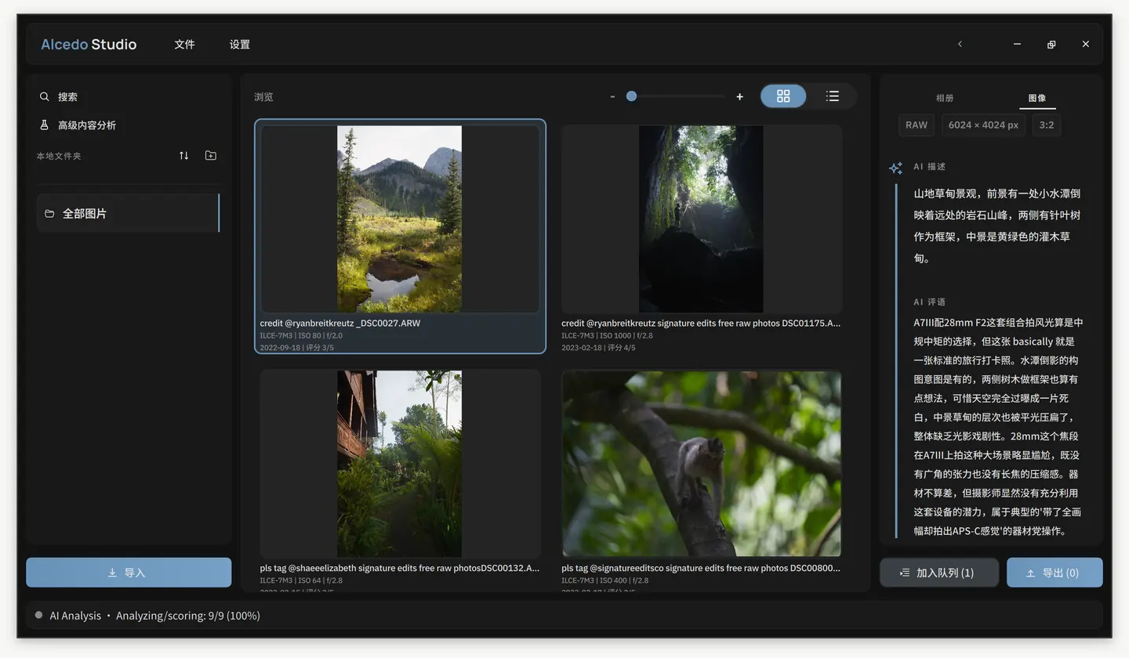Select the monkey on branch thumbnail
Screen dimensions: 1129x658
pyautogui.click(x=701, y=464)
